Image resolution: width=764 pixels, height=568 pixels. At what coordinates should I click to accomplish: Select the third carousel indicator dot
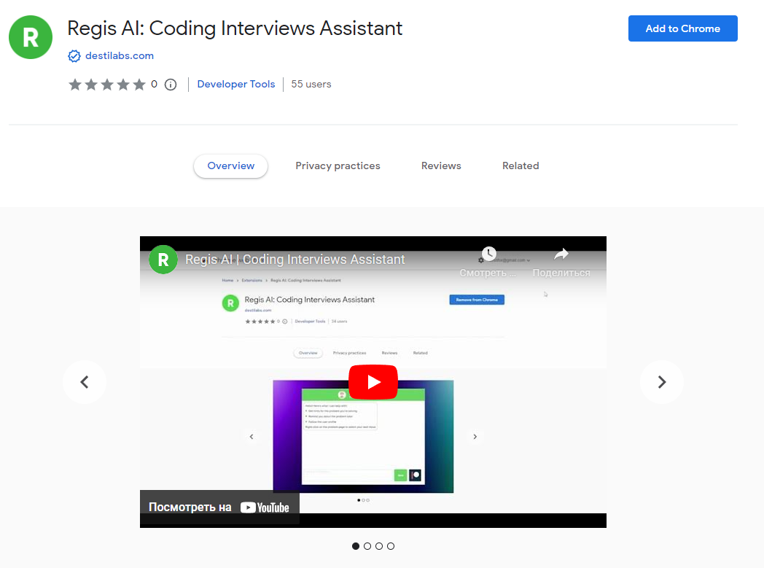pyautogui.click(x=379, y=546)
